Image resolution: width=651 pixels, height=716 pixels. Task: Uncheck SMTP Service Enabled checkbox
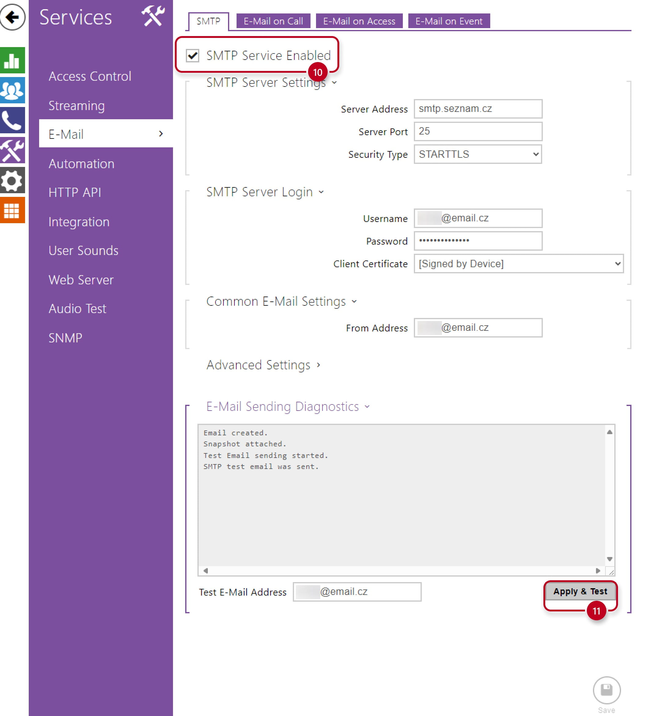(x=192, y=55)
